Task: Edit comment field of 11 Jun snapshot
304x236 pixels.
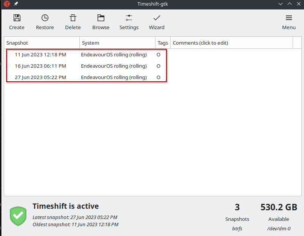Action: point(231,55)
